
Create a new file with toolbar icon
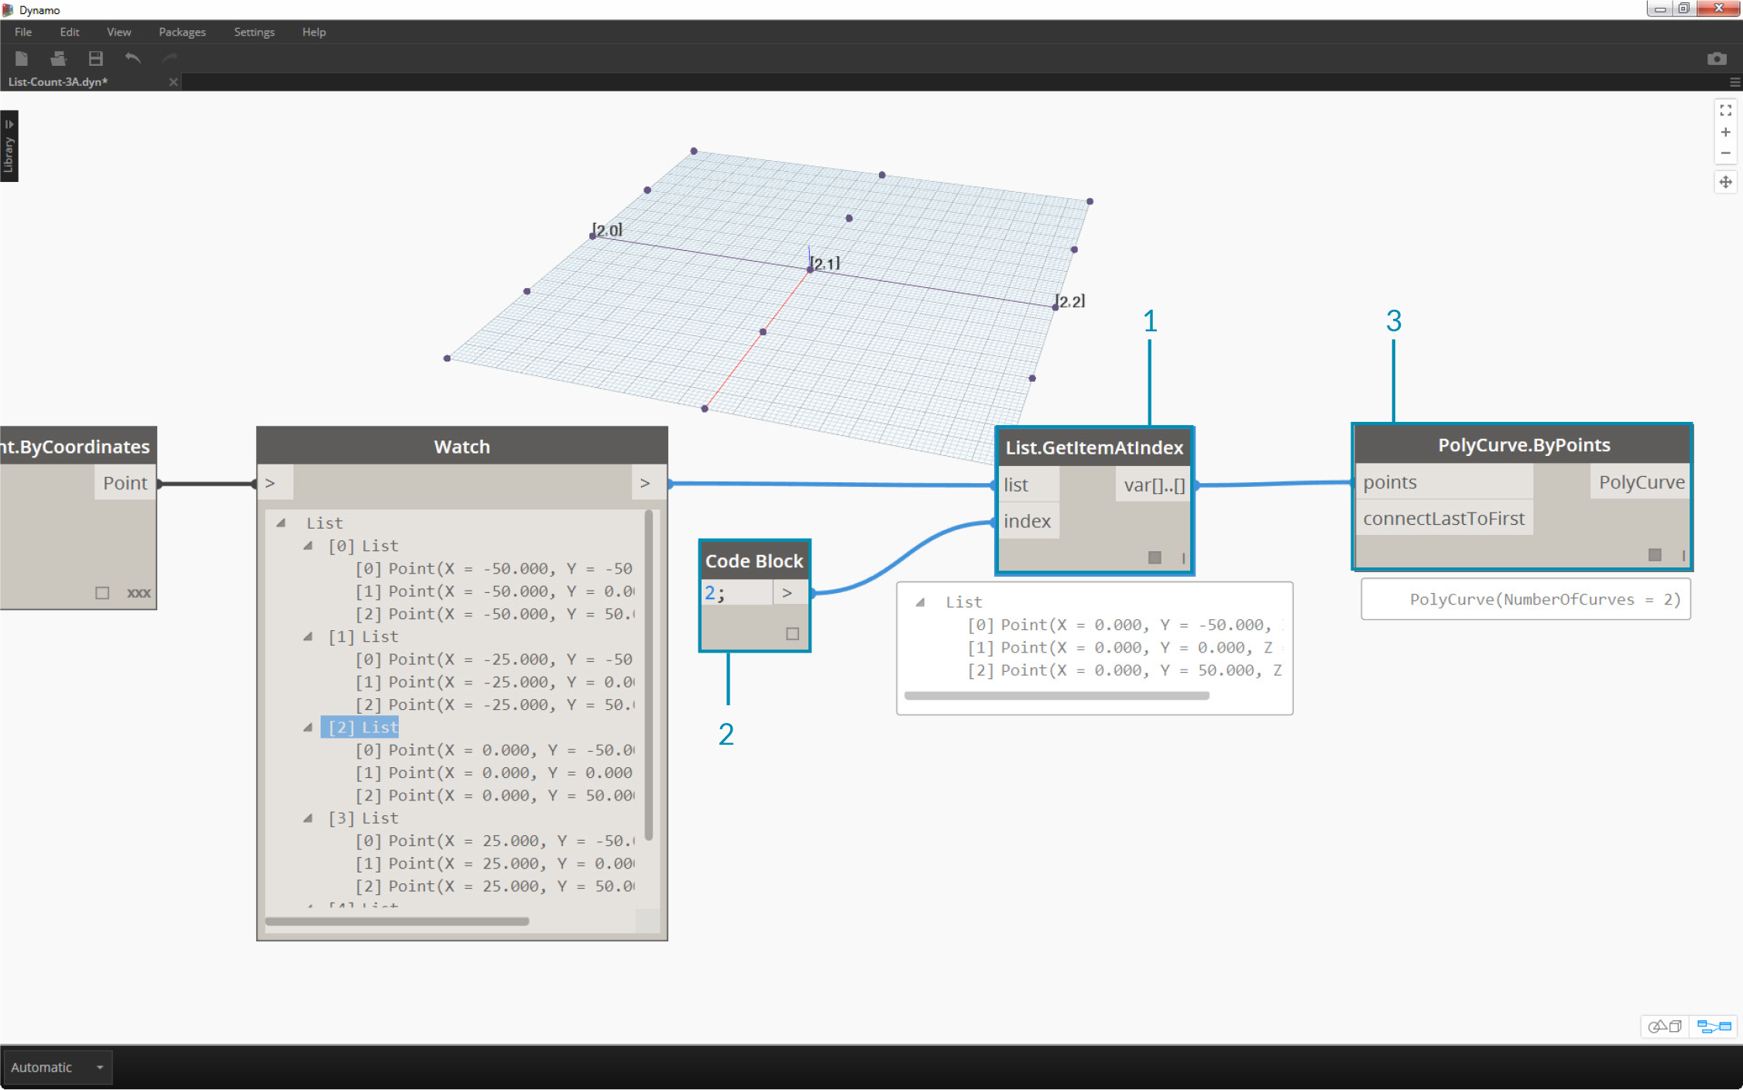click(x=22, y=58)
